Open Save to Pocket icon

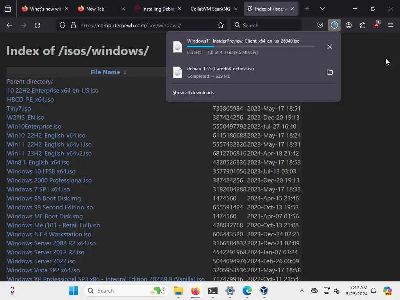pyautogui.click(x=320, y=25)
